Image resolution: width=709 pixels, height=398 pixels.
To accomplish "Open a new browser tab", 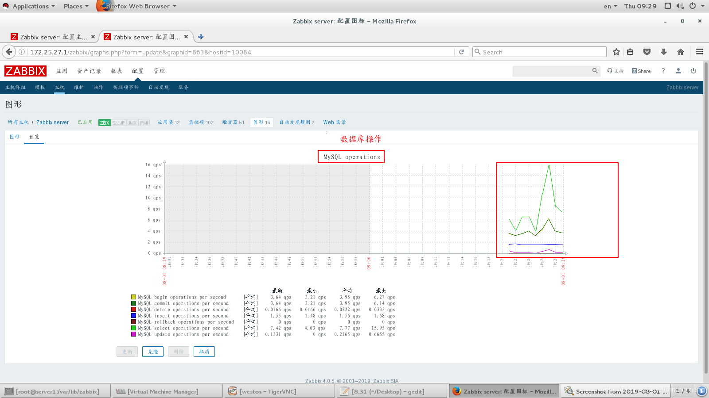I will tap(201, 37).
